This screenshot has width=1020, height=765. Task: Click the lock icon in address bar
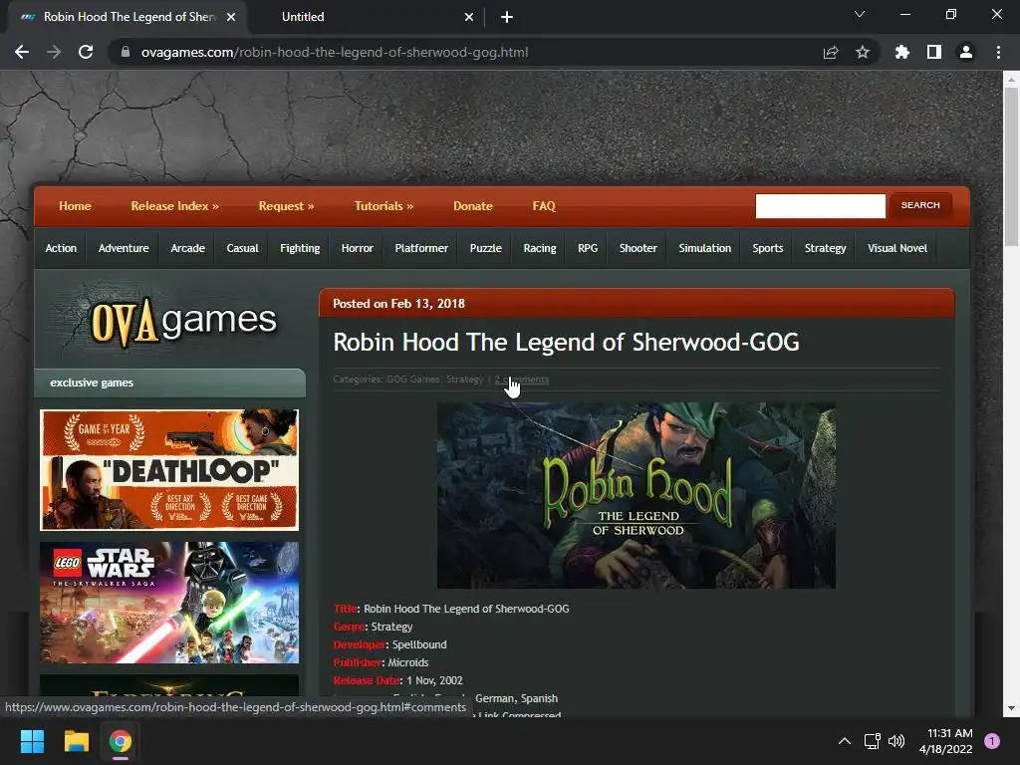point(126,52)
